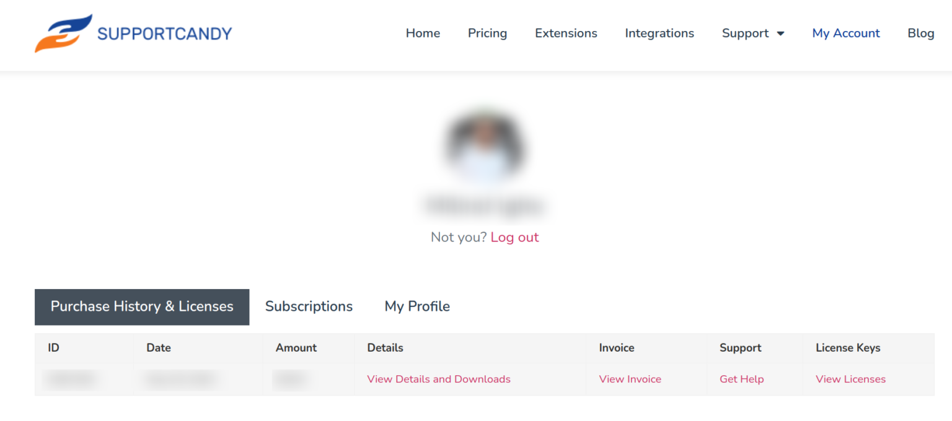952x421 pixels.
Task: Open the Extensions menu item
Action: click(x=566, y=33)
